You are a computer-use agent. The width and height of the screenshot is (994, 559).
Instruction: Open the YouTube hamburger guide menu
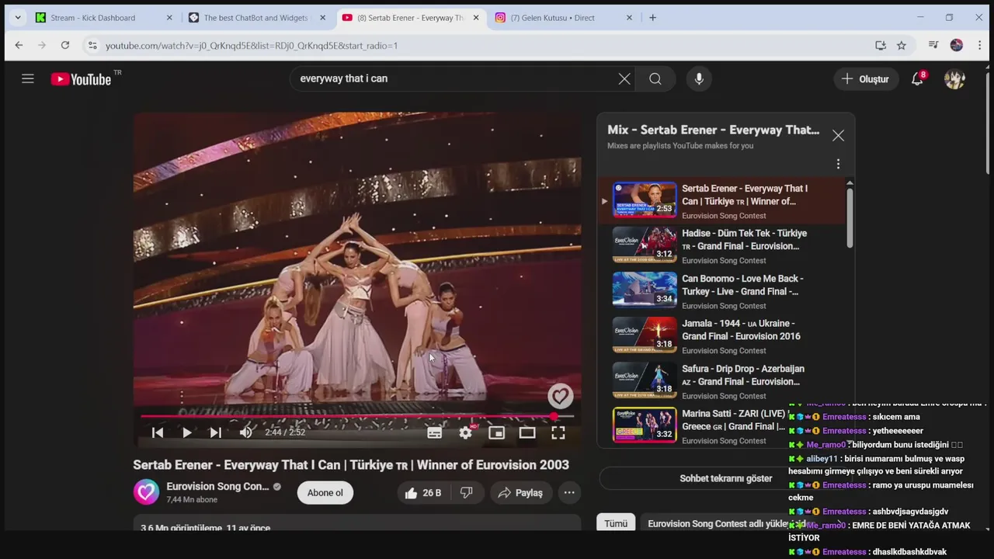28,78
